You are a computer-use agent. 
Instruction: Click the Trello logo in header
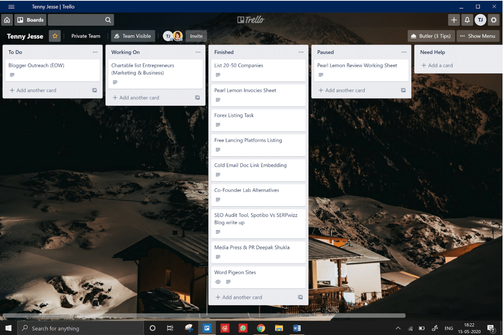pos(251,20)
